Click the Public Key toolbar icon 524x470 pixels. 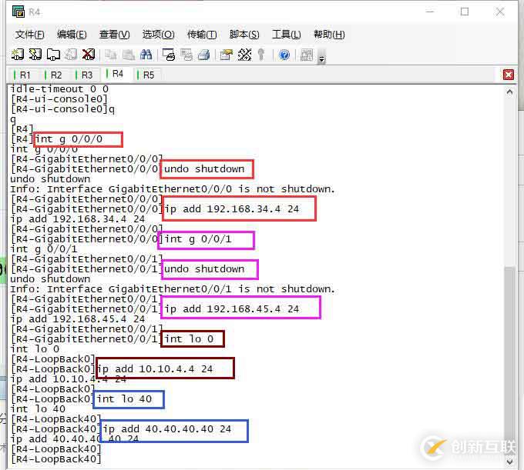tap(261, 55)
